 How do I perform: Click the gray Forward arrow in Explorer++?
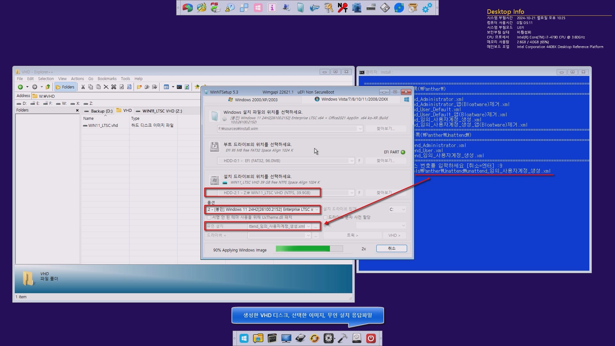(35, 87)
